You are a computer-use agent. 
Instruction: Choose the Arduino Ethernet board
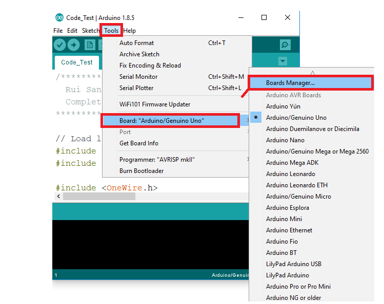[312, 230]
